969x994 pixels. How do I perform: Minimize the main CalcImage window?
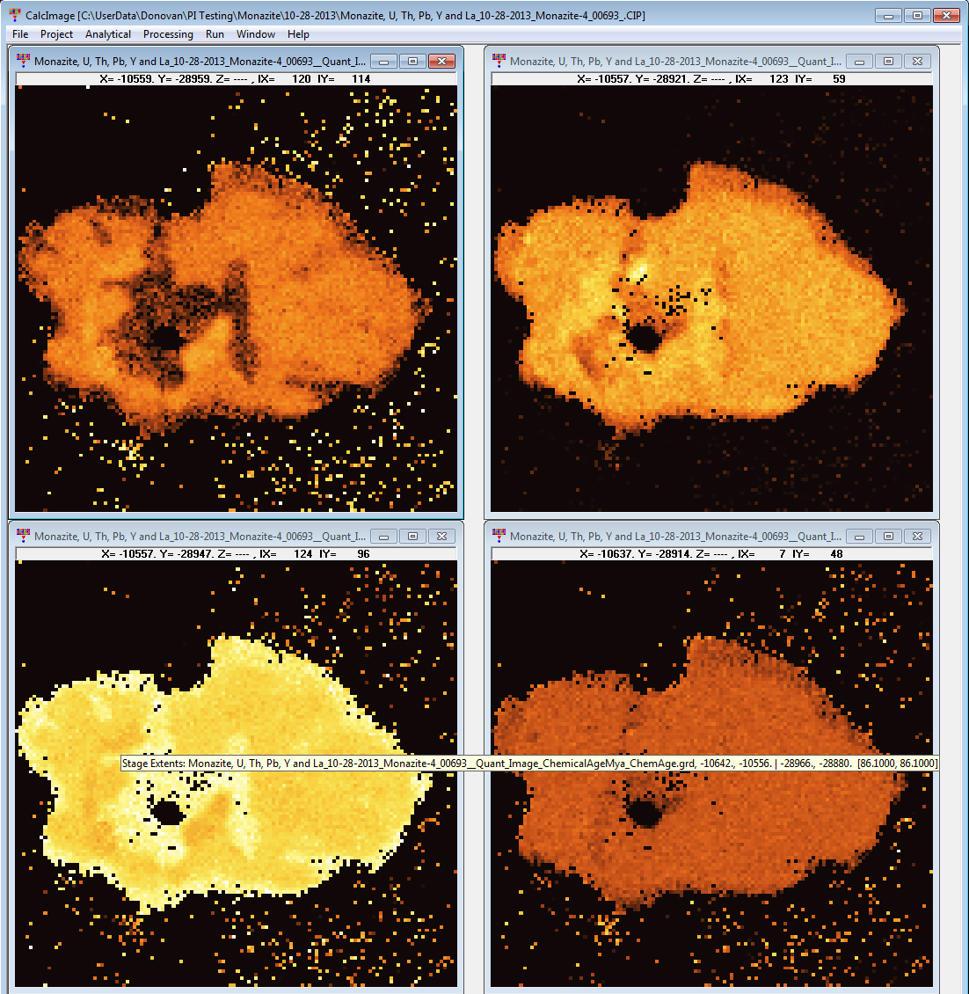pos(888,16)
